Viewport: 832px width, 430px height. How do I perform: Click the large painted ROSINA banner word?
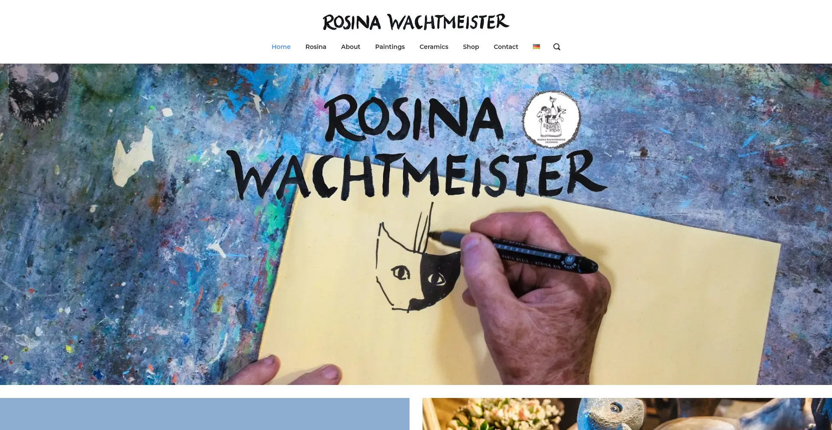[415, 118]
